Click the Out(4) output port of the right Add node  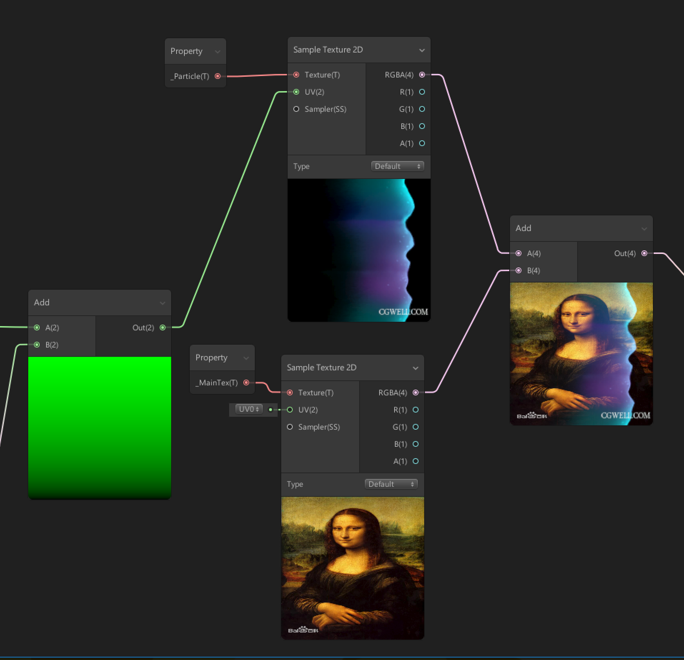pos(644,253)
